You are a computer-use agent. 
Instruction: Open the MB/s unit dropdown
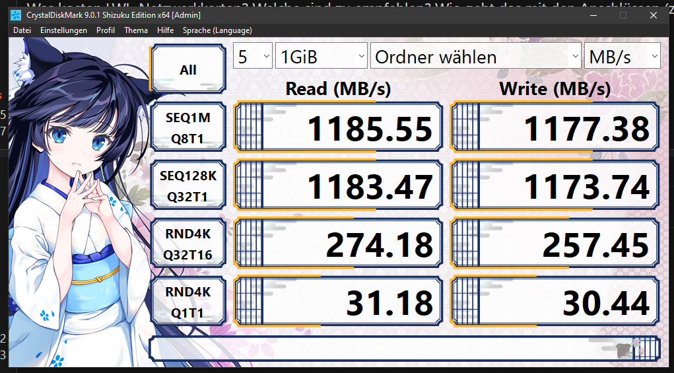(x=623, y=56)
